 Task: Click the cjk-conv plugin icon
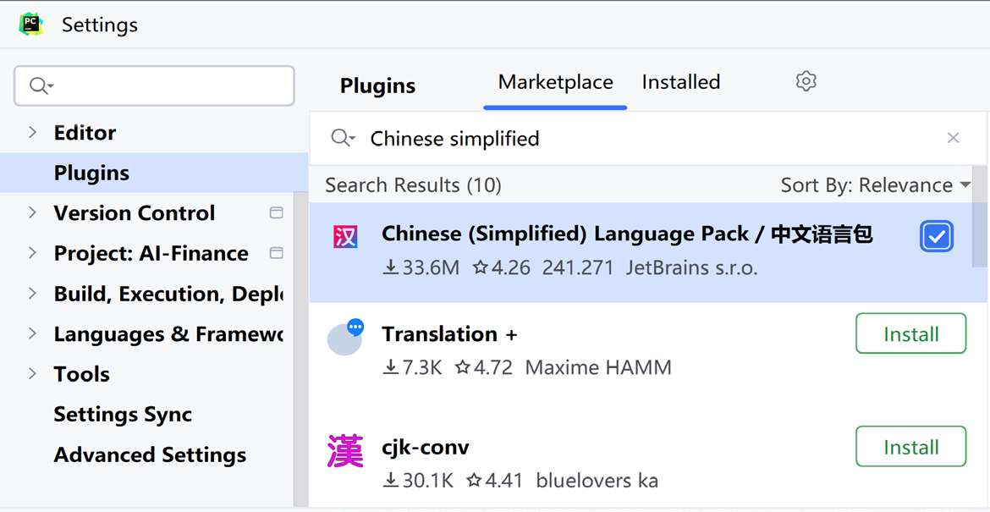[345, 452]
